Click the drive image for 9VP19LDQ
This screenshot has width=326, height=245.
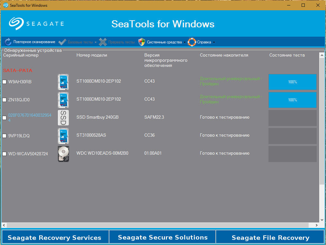click(63, 136)
